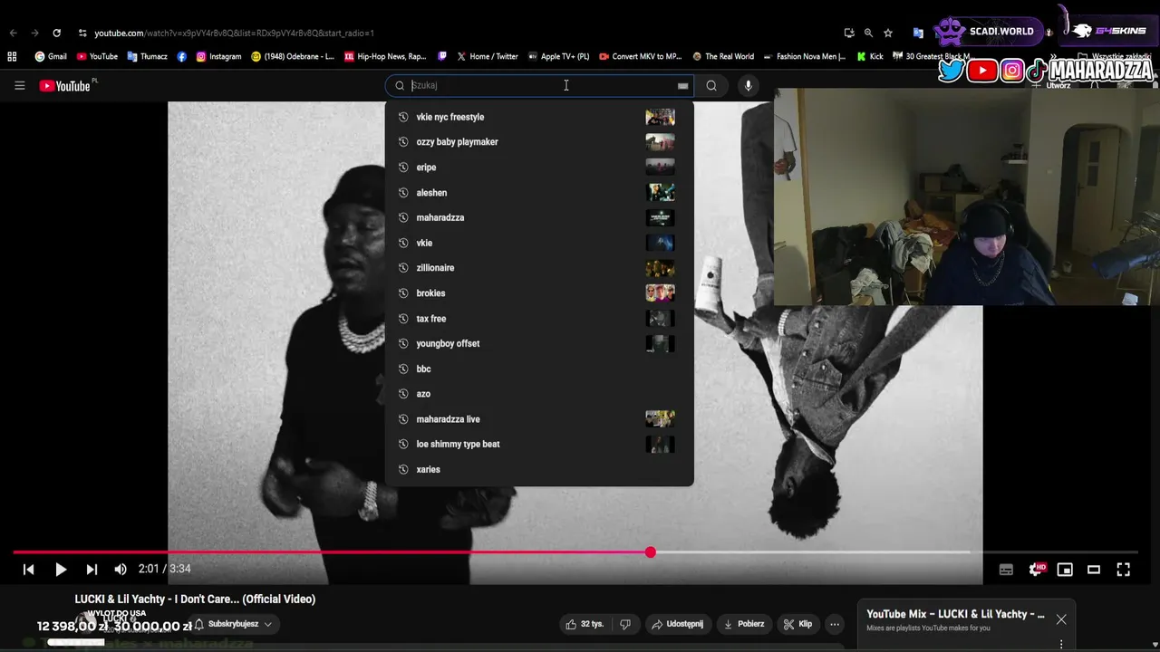Select search history entry 'aleshen'
Image resolution: width=1160 pixels, height=652 pixels.
pos(539,193)
